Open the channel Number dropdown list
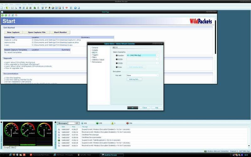Viewport: 251px width, 157px height. click(158, 55)
